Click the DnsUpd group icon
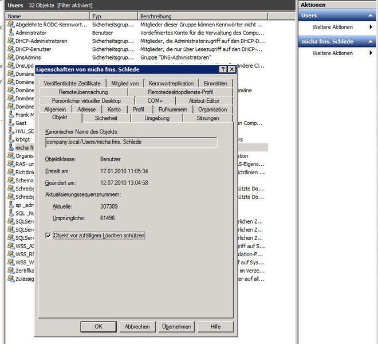Viewport: 378px width, 344px height. tap(11, 65)
